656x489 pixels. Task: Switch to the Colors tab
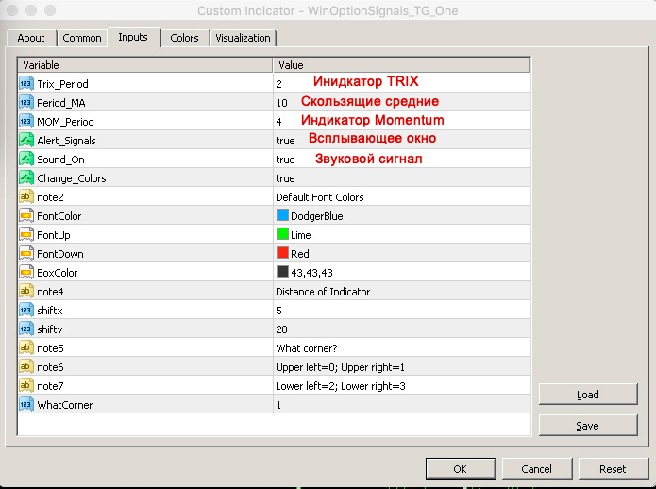(x=184, y=38)
